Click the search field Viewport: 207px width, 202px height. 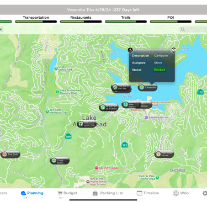pyautogui.click(x=193, y=29)
